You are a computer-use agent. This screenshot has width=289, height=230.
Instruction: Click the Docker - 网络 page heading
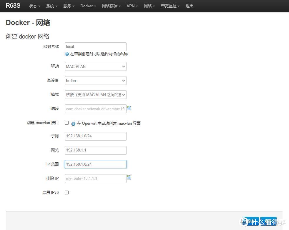pyautogui.click(x=28, y=23)
